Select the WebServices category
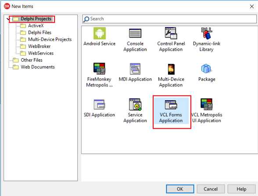The image size is (258, 196). 41,53
